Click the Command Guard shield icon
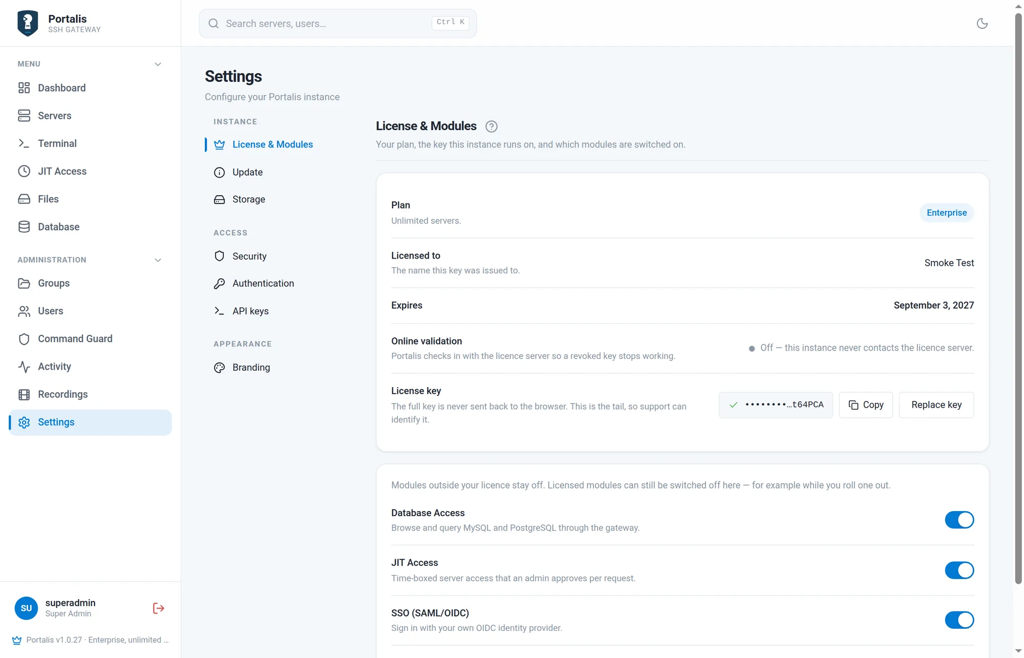 24,339
